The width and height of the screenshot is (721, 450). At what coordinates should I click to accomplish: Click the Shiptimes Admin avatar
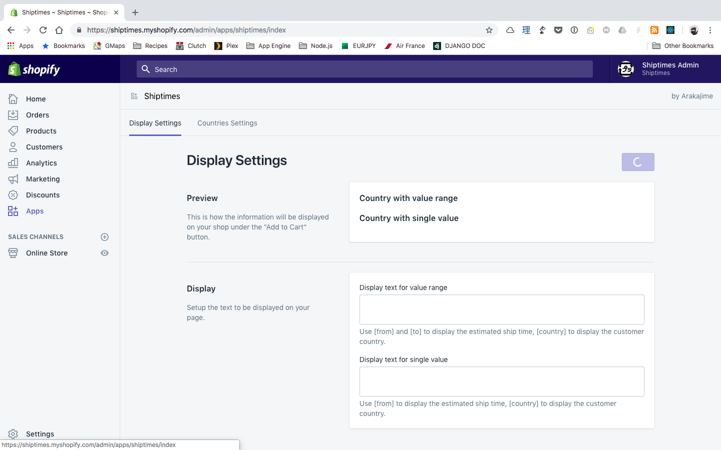[x=625, y=69]
